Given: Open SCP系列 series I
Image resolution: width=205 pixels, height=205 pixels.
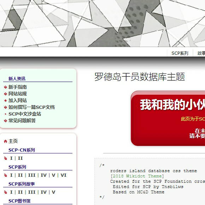Looking at the screenshot, I should click(x=11, y=175).
